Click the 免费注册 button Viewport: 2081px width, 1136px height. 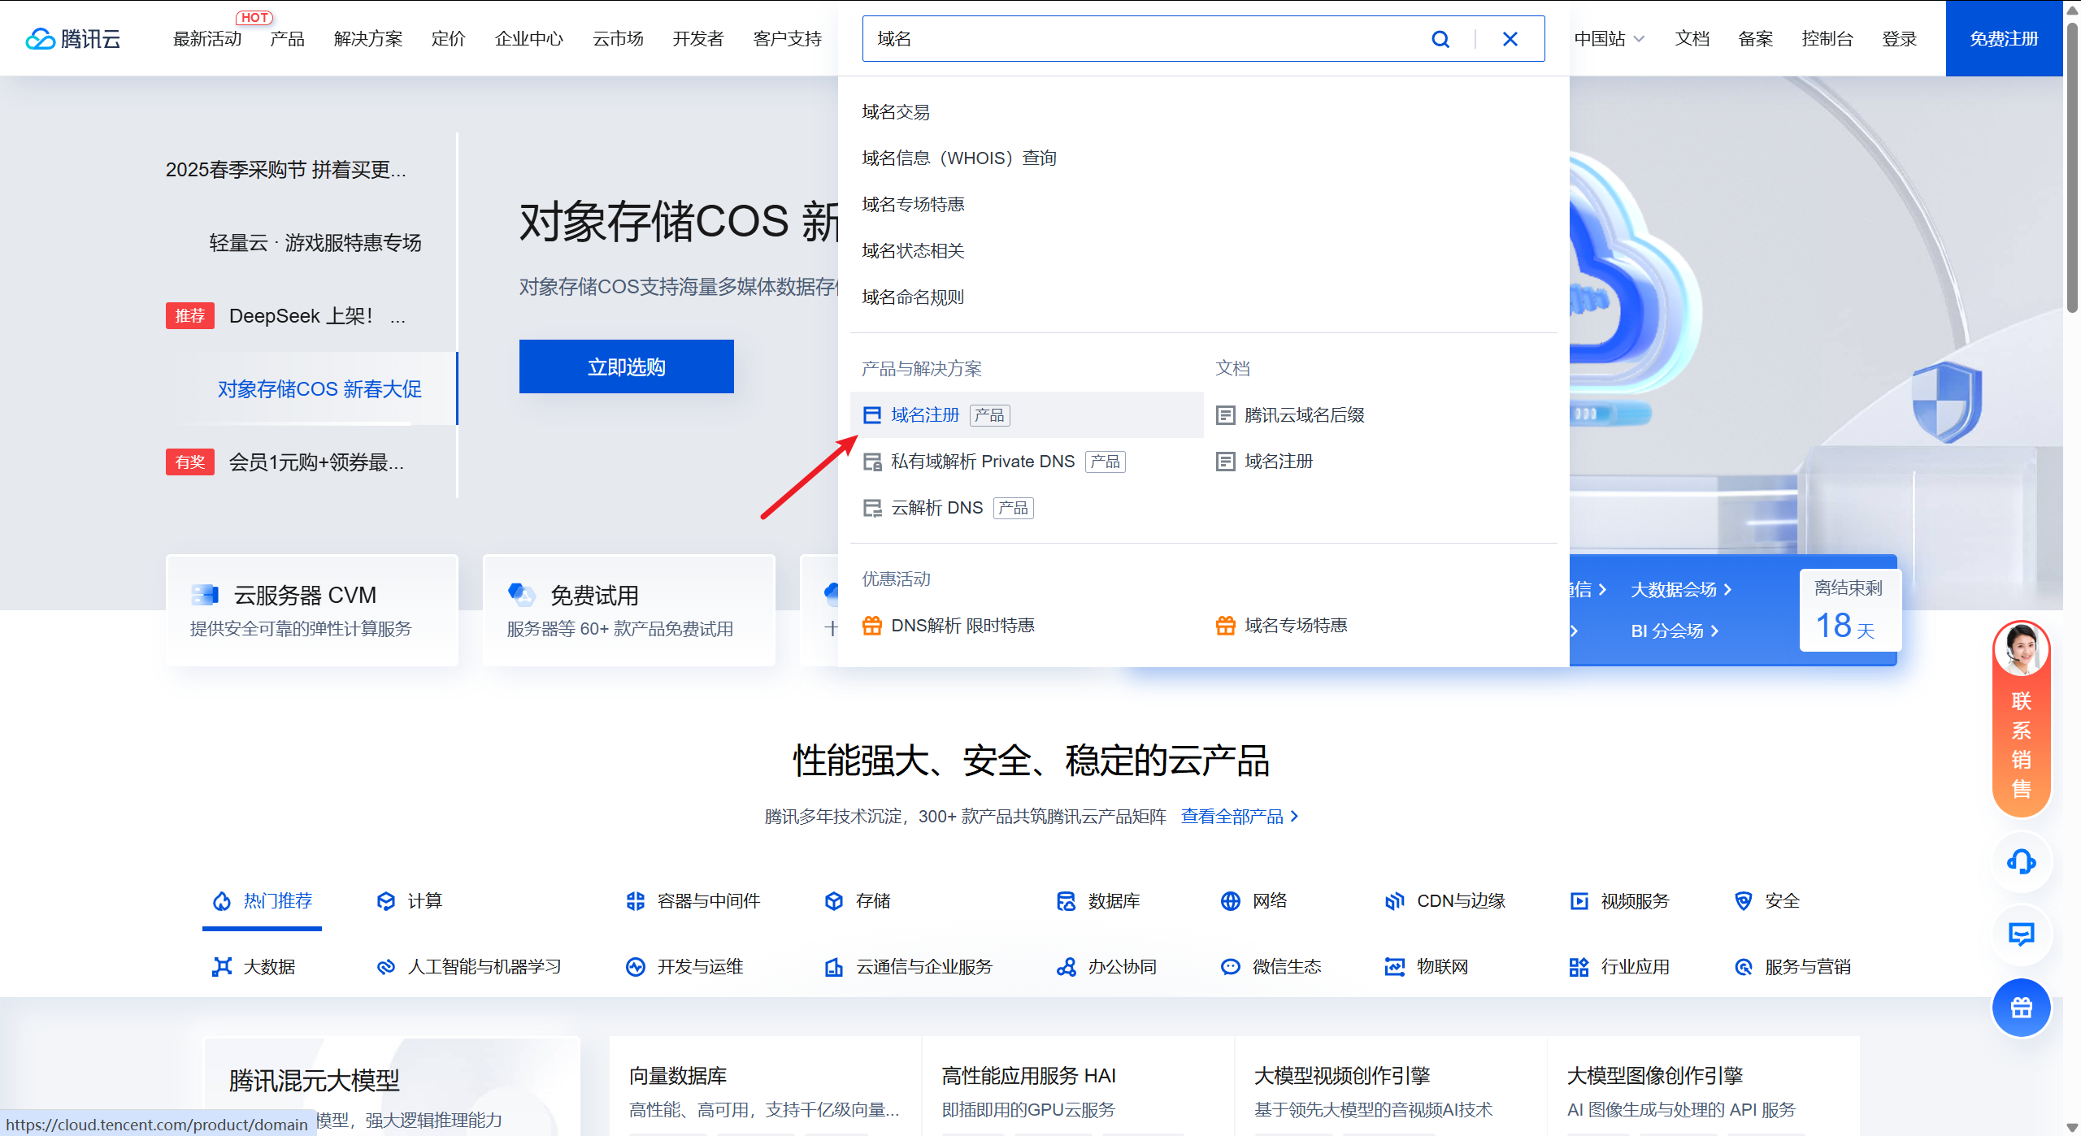pyautogui.click(x=2004, y=38)
